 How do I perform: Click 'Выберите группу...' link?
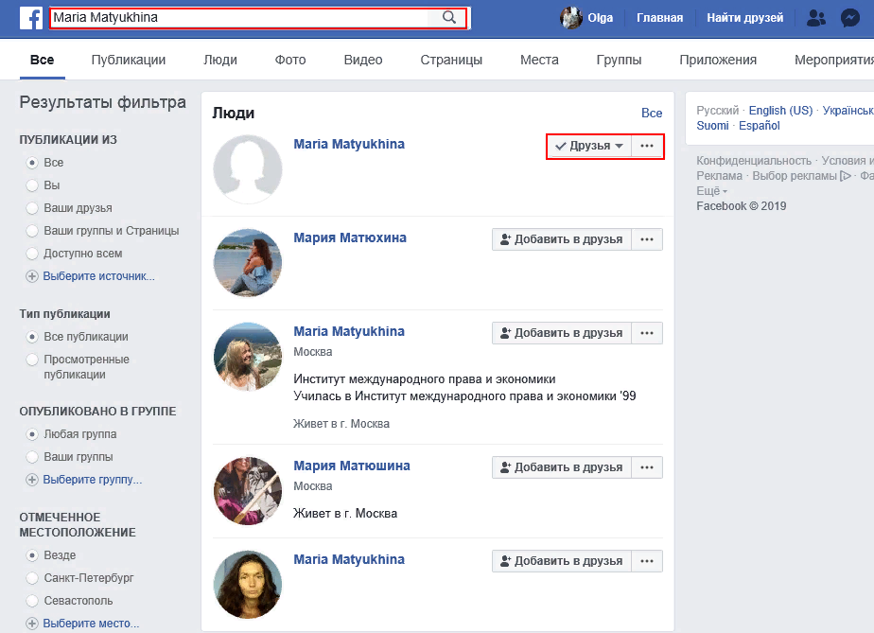pos(93,480)
